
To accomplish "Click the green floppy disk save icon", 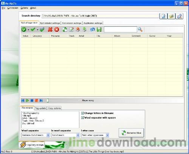I will [x=99, y=29].
